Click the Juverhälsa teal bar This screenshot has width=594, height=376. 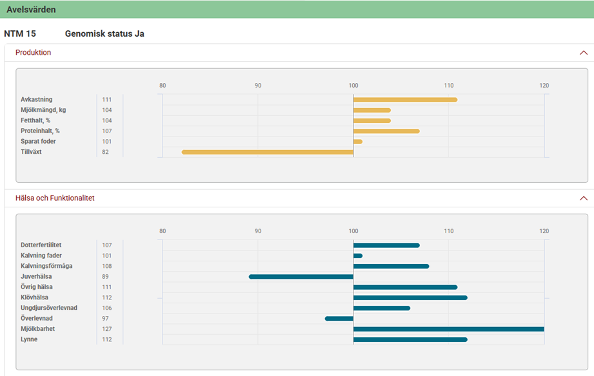pos(301,277)
